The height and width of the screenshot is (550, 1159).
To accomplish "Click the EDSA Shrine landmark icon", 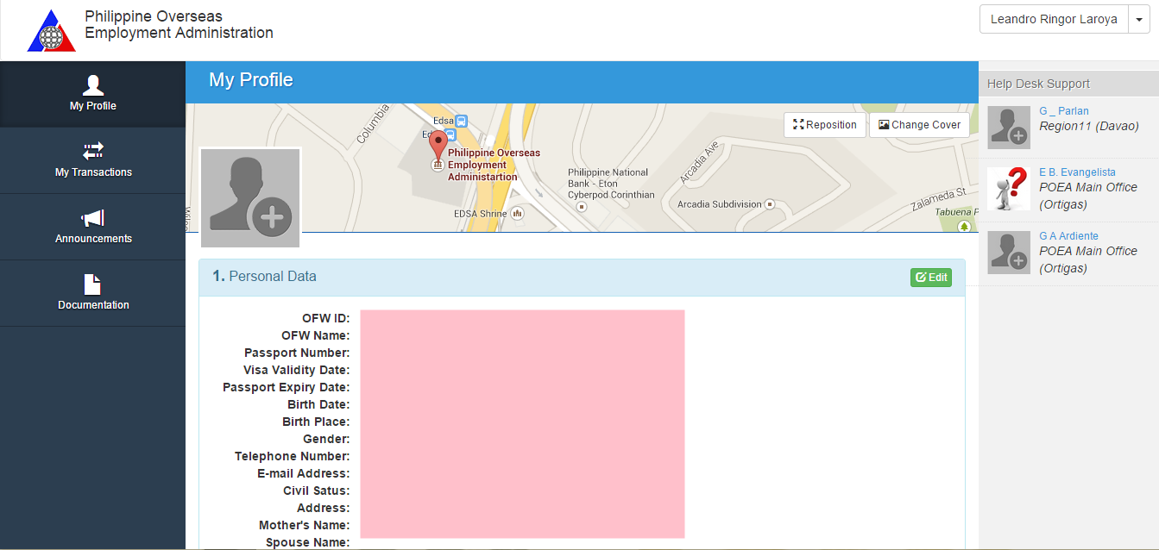I will point(517,213).
